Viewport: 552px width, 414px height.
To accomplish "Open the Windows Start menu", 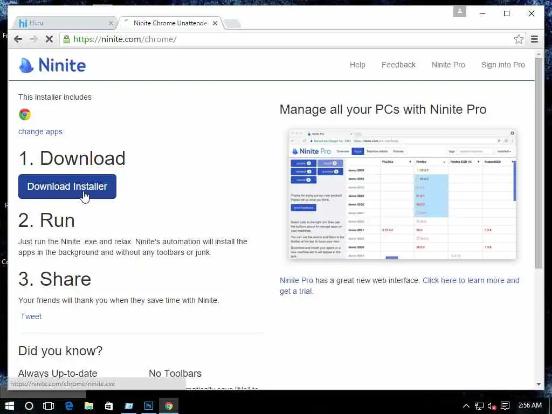I will click(x=10, y=406).
